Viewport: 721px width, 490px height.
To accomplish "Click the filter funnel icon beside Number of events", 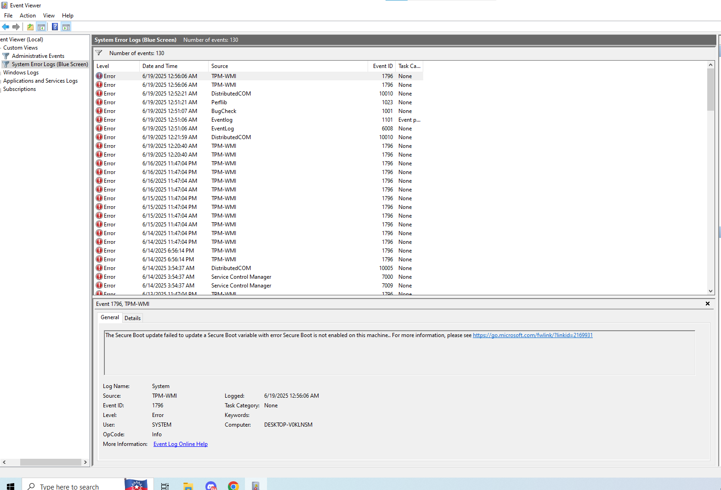I will [x=99, y=53].
